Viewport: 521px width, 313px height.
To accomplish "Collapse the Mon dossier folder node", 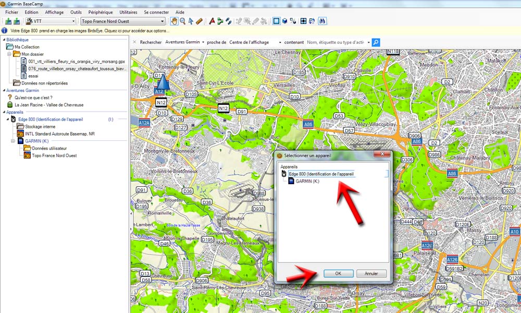I will (9, 54).
